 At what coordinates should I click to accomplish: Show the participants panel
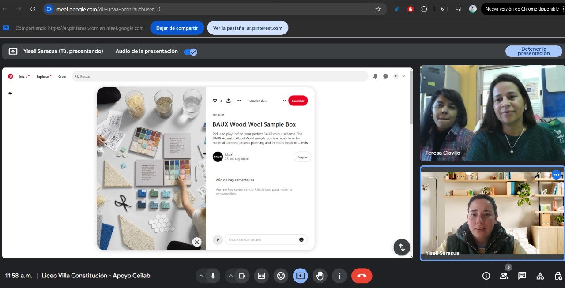(x=504, y=276)
